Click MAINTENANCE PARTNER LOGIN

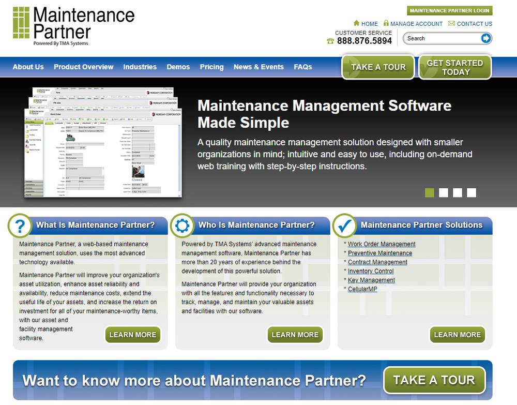tap(449, 10)
